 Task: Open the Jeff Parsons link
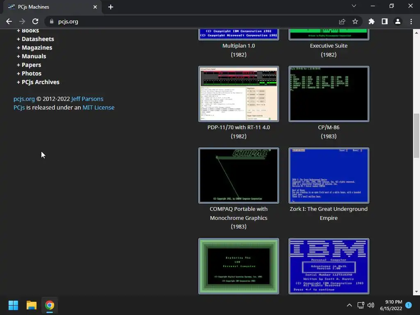tap(87, 99)
